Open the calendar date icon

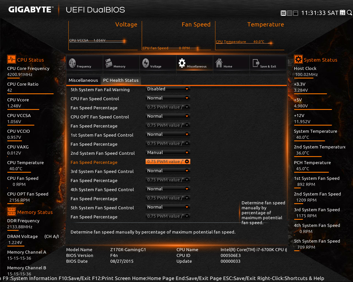(342, 13)
